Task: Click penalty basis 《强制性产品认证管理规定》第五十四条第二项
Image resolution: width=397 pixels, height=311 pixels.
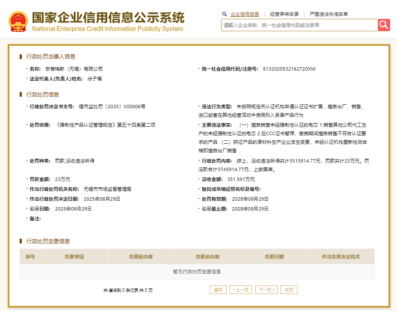Action: (105, 125)
